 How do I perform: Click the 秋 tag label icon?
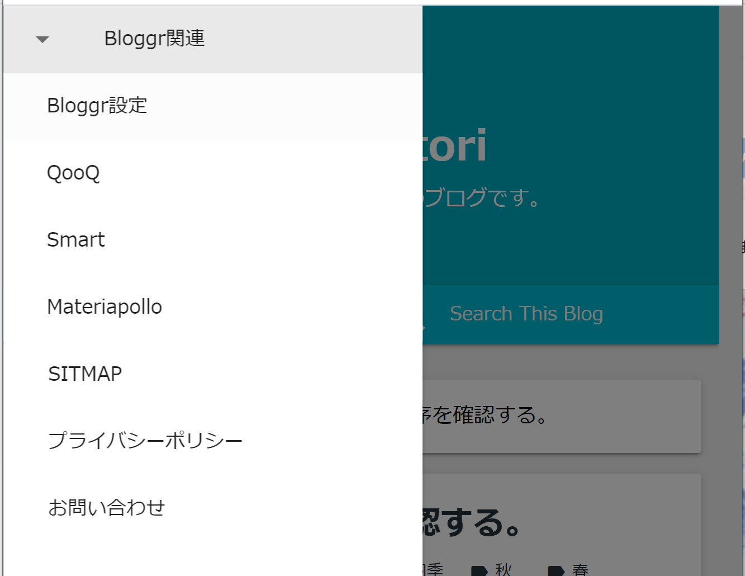tap(480, 570)
